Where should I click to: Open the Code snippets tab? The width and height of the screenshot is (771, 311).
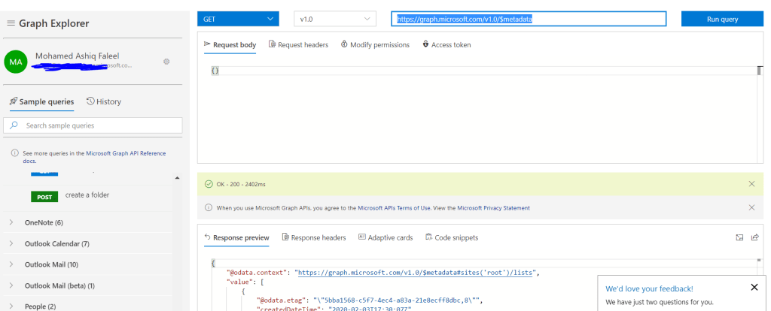tap(452, 237)
